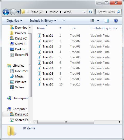
Task: Refresh the WMA folder view
Action: click(x=90, y=12)
